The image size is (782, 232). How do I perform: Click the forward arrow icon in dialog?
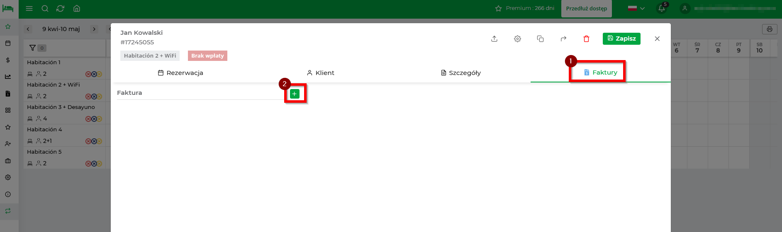point(563,39)
